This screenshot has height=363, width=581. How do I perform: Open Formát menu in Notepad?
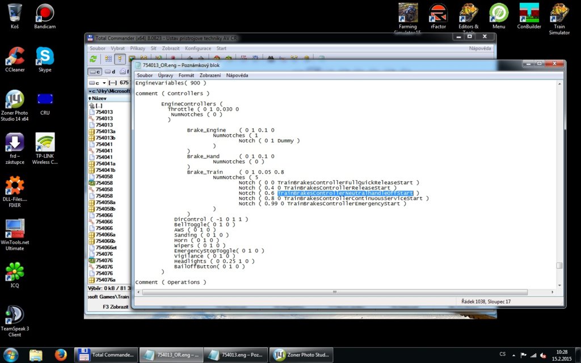coord(186,75)
